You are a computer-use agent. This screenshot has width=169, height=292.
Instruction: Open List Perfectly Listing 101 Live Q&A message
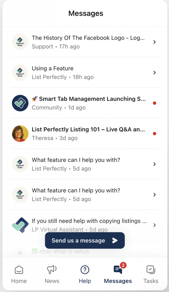(x=85, y=133)
